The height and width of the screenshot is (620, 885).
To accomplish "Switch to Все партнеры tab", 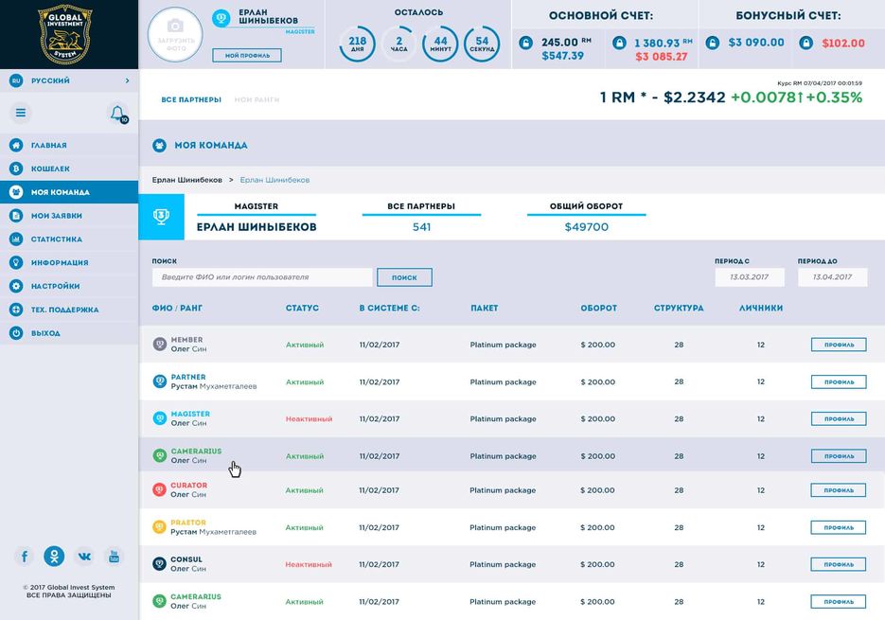I will (191, 99).
